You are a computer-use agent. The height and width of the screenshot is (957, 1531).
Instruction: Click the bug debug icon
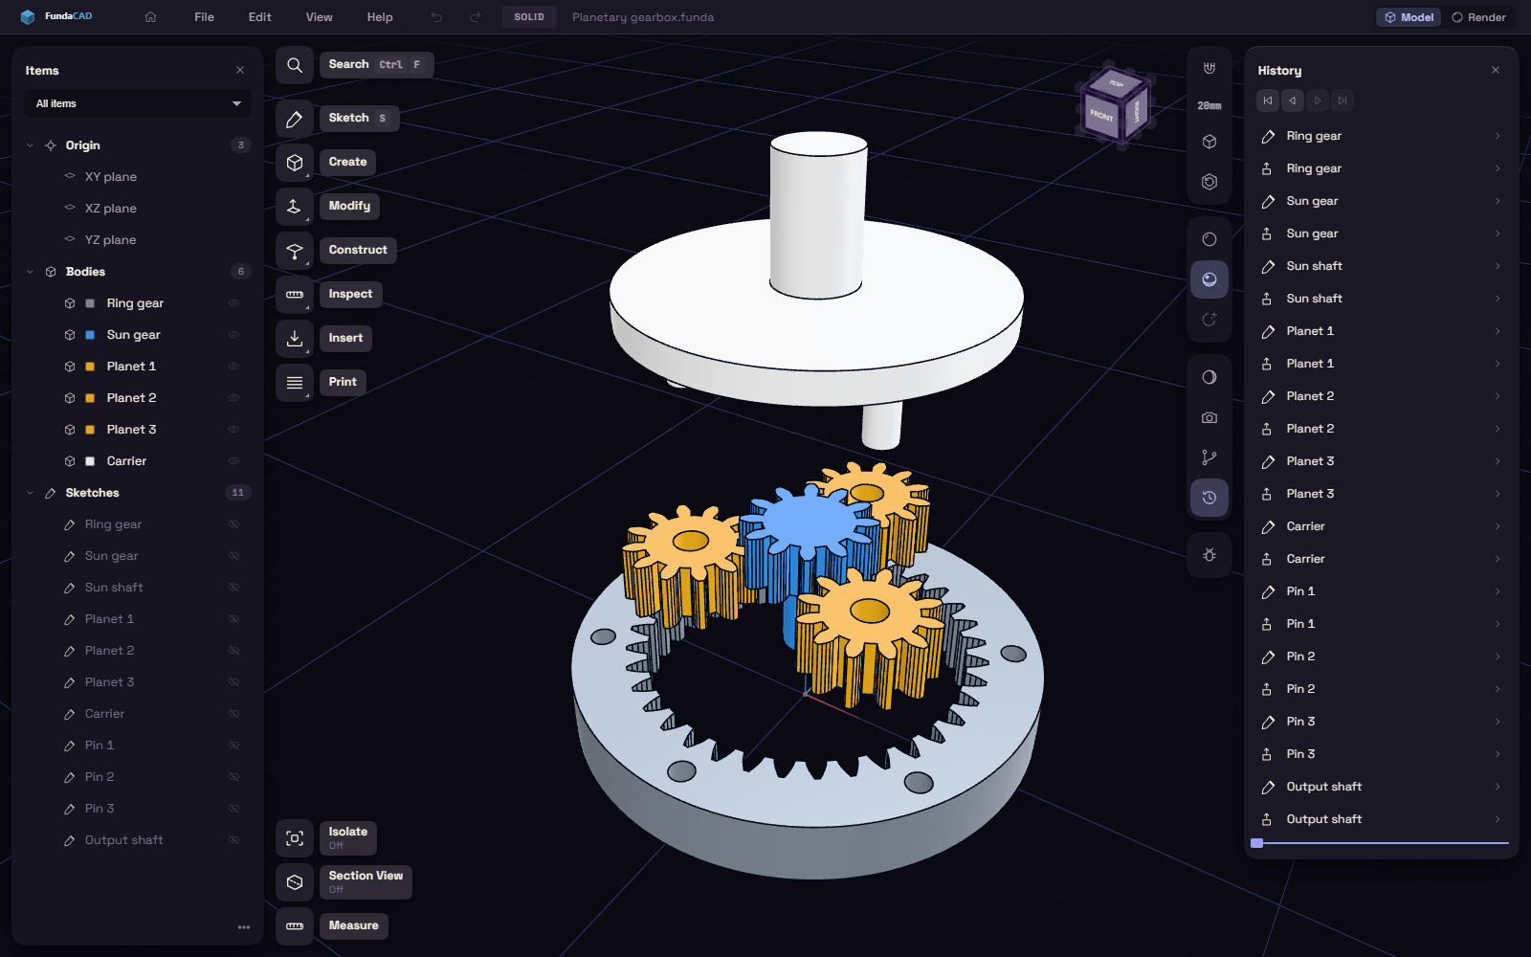point(1209,555)
